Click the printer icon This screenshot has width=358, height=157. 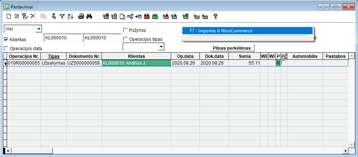click(x=81, y=16)
